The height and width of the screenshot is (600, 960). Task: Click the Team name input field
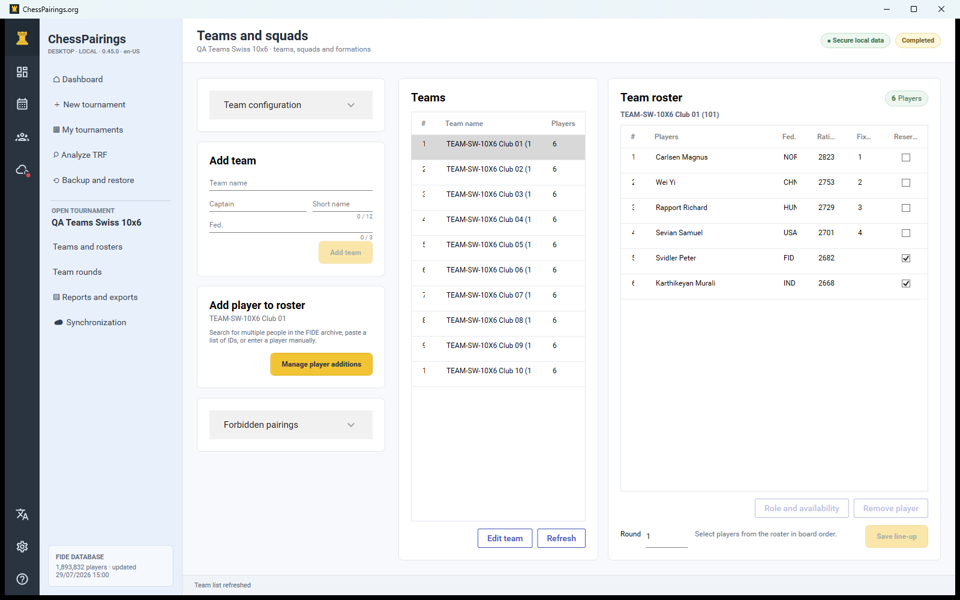tap(291, 183)
